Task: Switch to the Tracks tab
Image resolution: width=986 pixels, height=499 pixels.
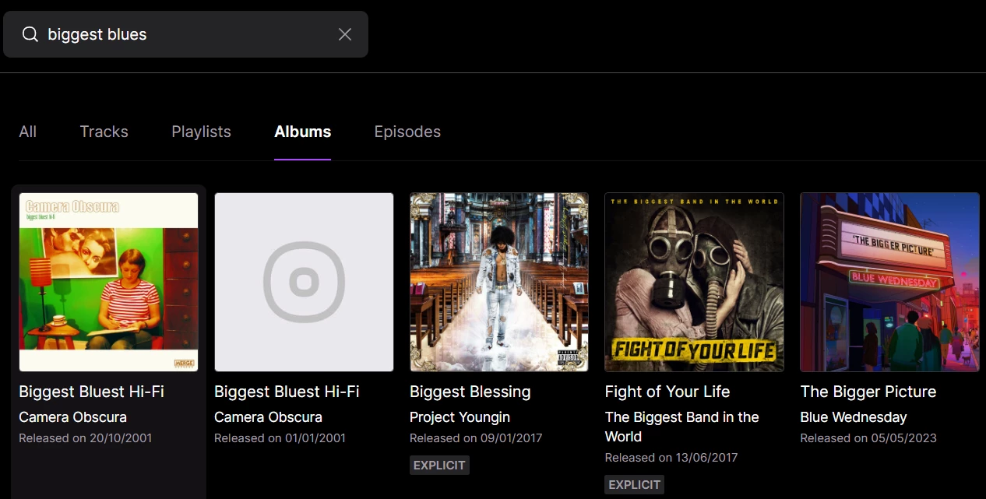Action: point(104,132)
